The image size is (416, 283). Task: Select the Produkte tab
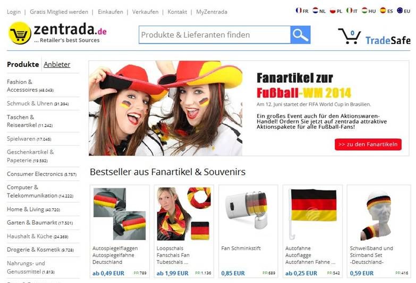[x=23, y=64]
